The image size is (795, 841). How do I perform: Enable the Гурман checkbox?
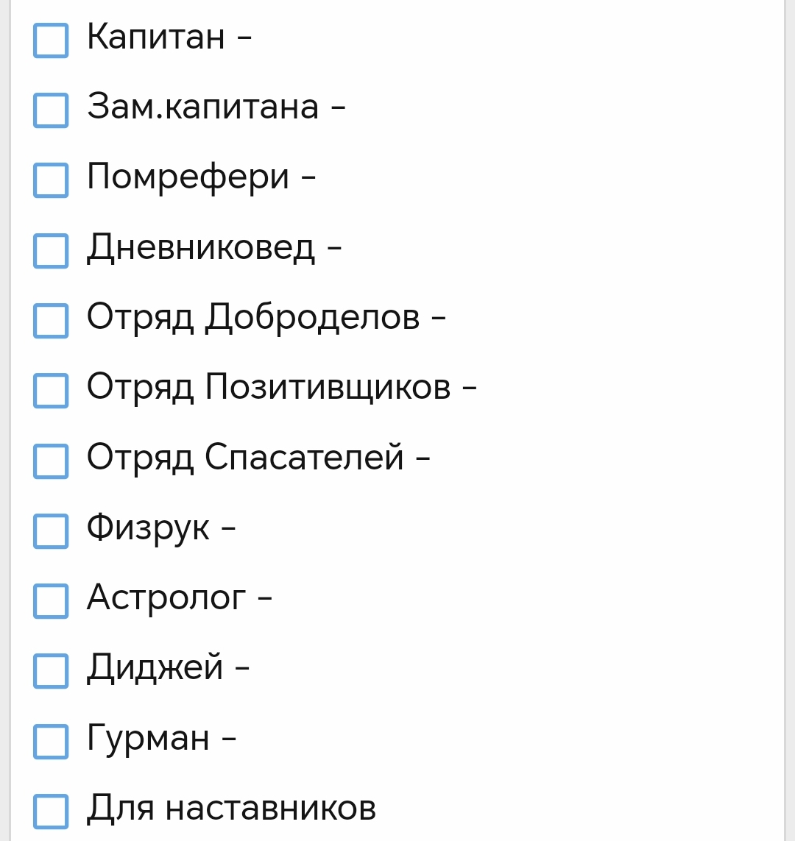coord(51,742)
